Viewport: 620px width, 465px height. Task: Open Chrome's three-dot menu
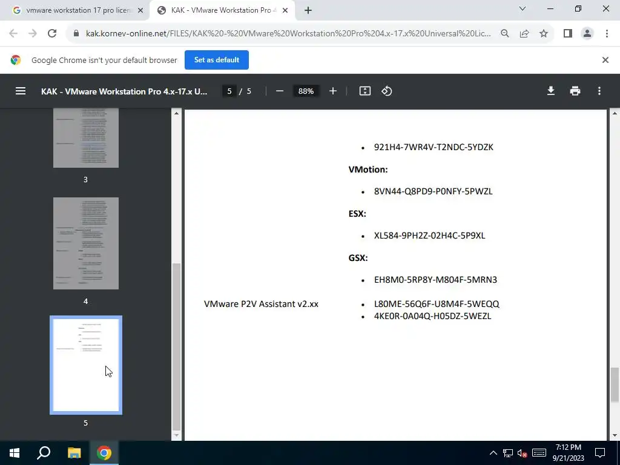(607, 34)
